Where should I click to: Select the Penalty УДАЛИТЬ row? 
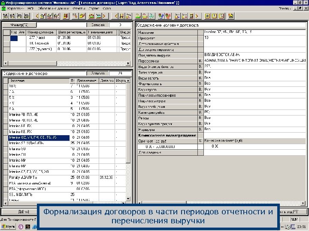(x=67, y=178)
